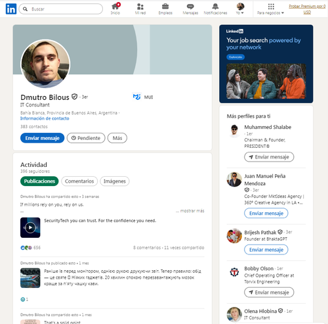Select Comentarios activity tab
Screen dimensions: 328x324
click(x=79, y=181)
